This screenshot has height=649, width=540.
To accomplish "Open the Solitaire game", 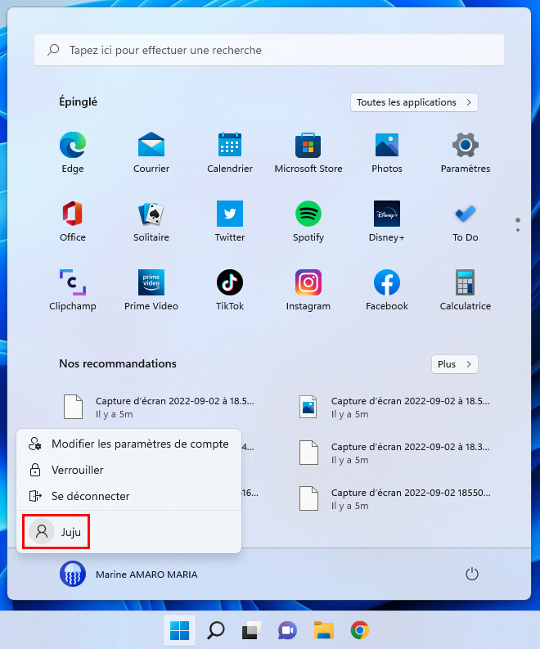I will click(x=151, y=221).
